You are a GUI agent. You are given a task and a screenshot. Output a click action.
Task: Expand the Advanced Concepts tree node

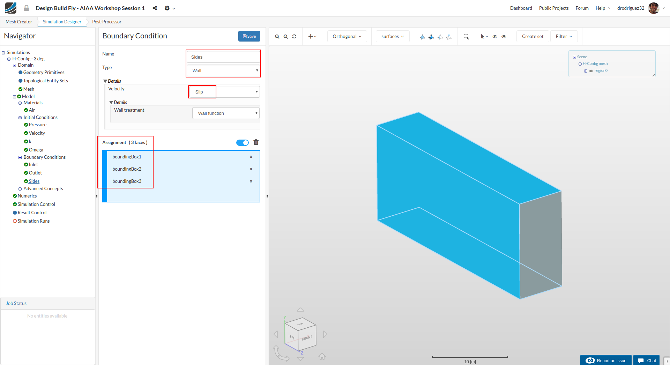pyautogui.click(x=20, y=189)
